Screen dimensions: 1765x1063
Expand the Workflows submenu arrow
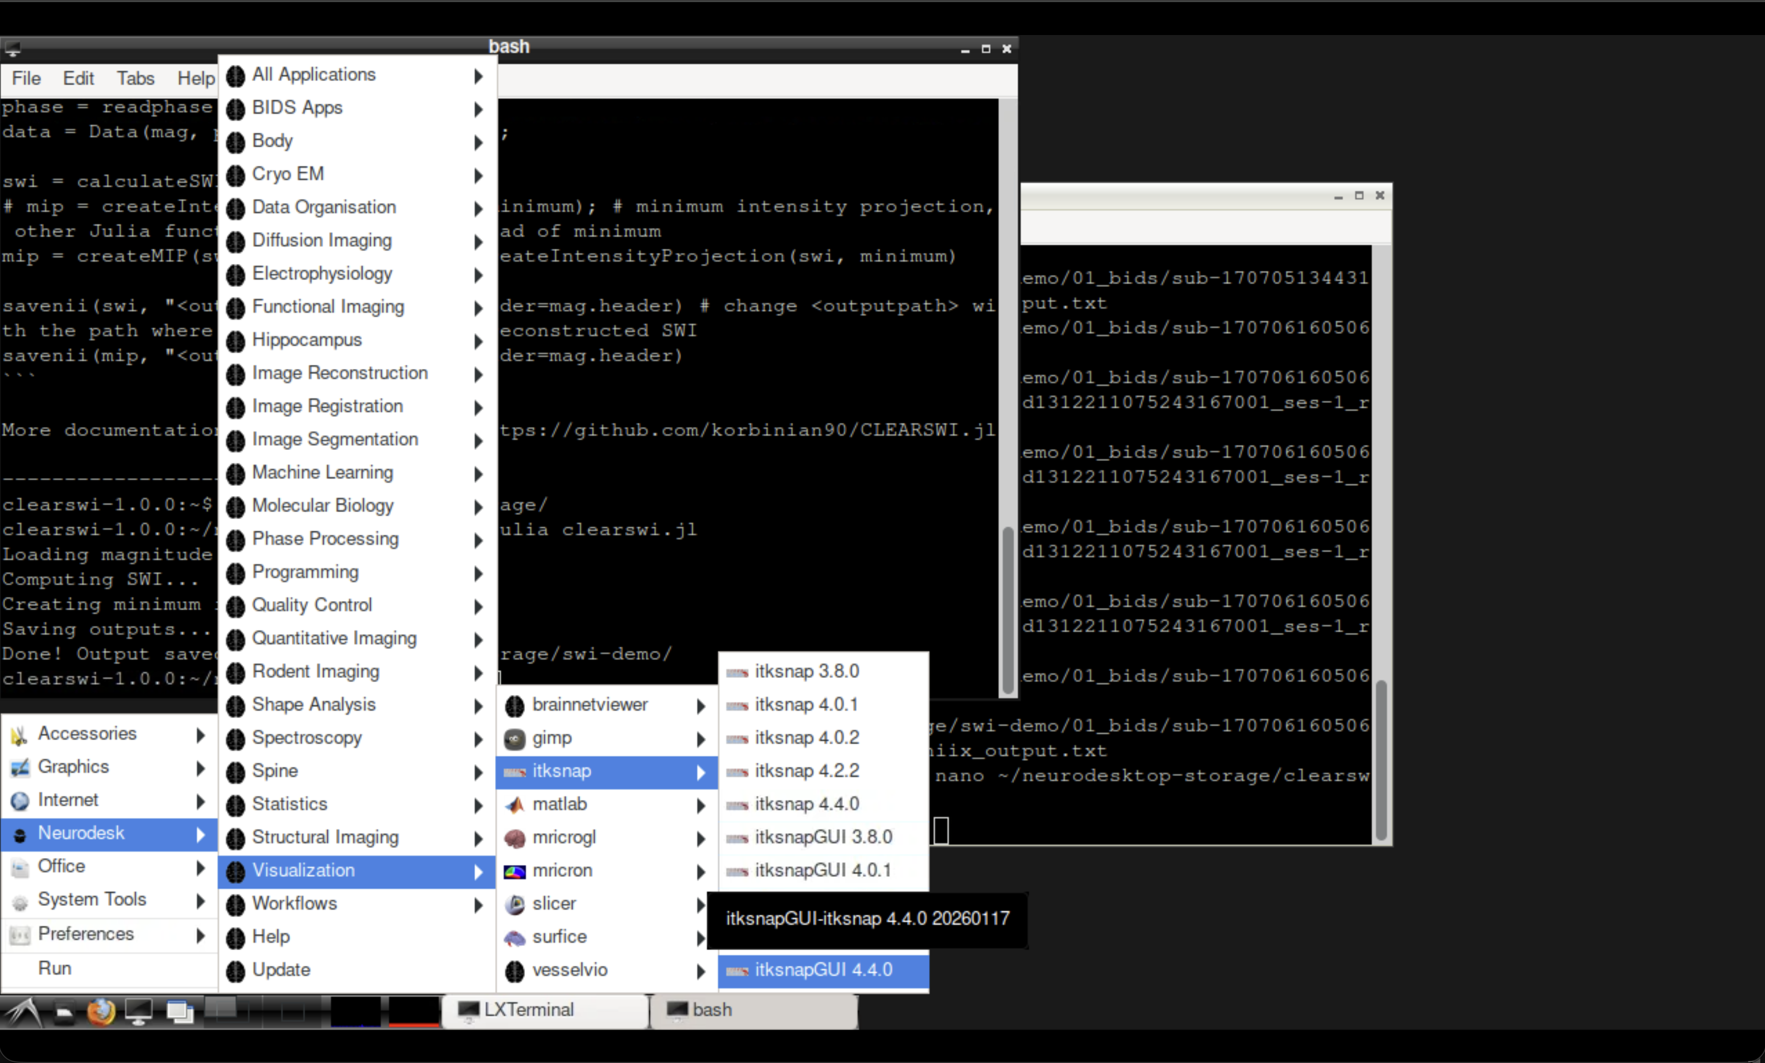(x=478, y=905)
